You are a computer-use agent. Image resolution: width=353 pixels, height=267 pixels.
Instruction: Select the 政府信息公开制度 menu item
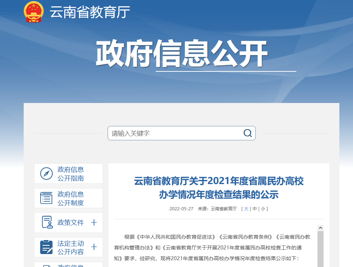pos(71,198)
